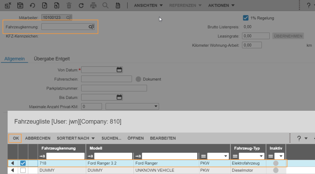Viewport: 315px width, 174px height.
Task: Click the BEARBEITEN button
Action: [163, 138]
